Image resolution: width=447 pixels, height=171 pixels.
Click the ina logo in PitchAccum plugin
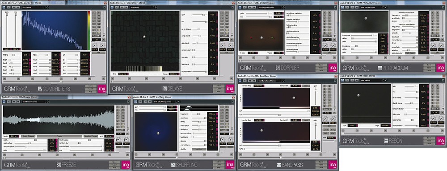pos(440,68)
